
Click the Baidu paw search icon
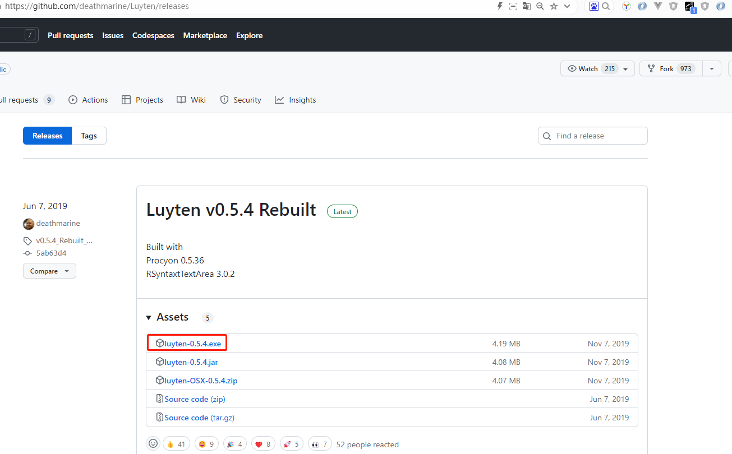pos(594,6)
